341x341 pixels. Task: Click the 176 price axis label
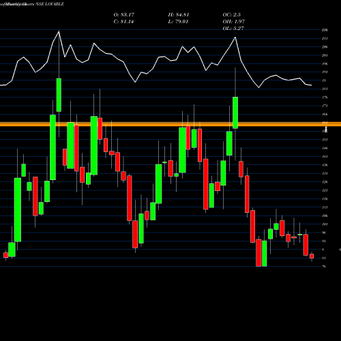325,98
